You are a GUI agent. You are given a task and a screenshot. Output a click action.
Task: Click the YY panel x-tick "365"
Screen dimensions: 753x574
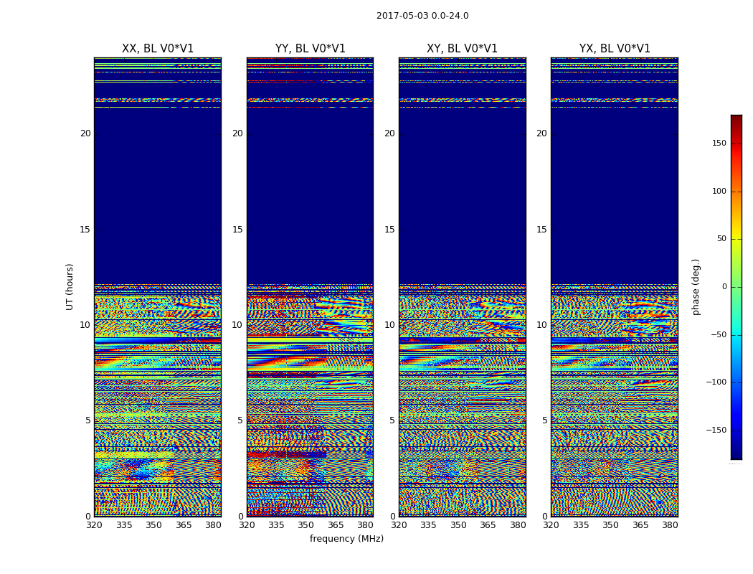[336, 525]
